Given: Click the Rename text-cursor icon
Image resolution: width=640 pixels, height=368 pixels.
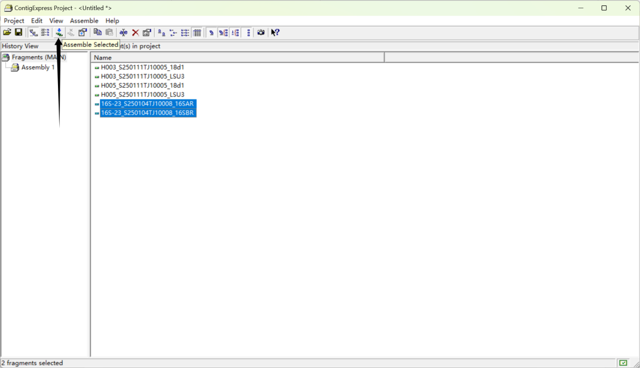Looking at the screenshot, I should (123, 32).
